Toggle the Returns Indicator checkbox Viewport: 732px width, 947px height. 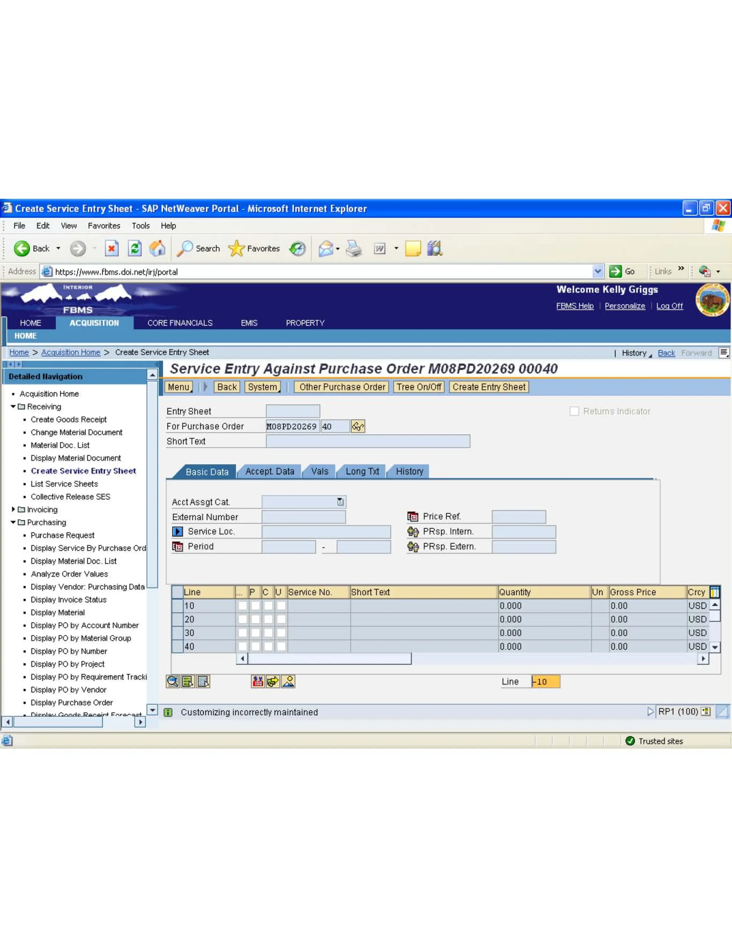point(574,411)
